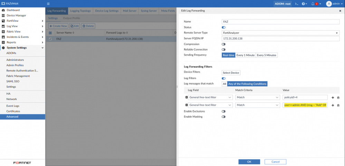
Task: Click the Server FQDN/IP input field
Action: (281, 38)
